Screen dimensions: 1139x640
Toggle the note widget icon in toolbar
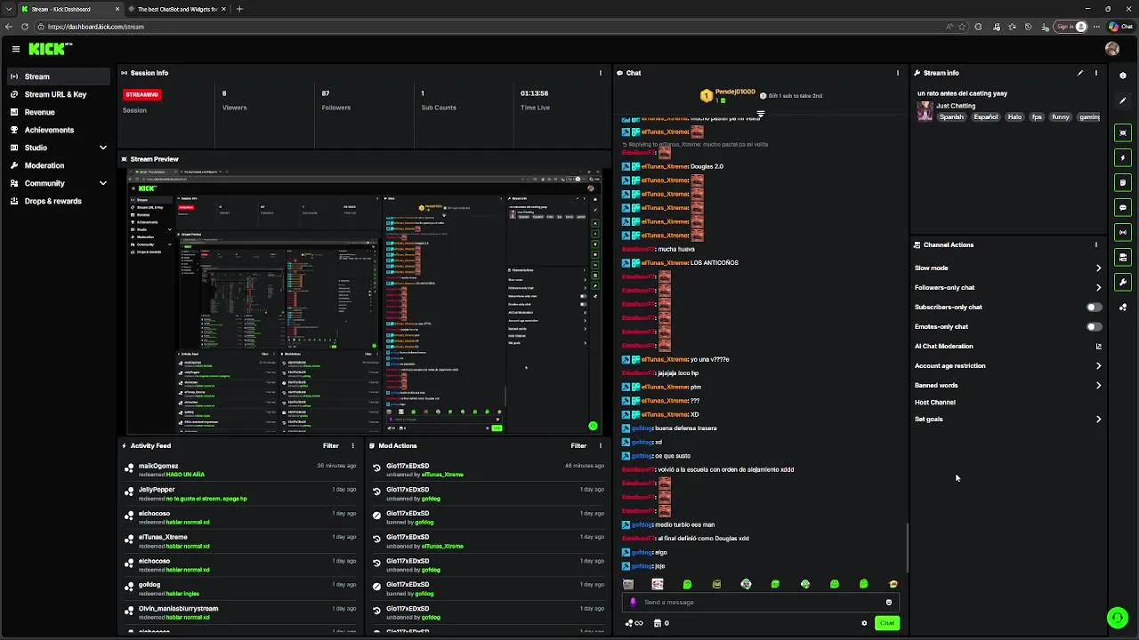click(1123, 182)
